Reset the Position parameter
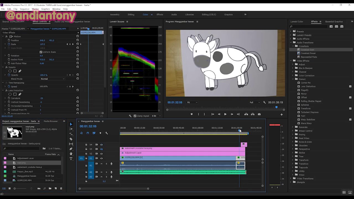The image size is (354, 199). pyautogui.click(x=77, y=40)
